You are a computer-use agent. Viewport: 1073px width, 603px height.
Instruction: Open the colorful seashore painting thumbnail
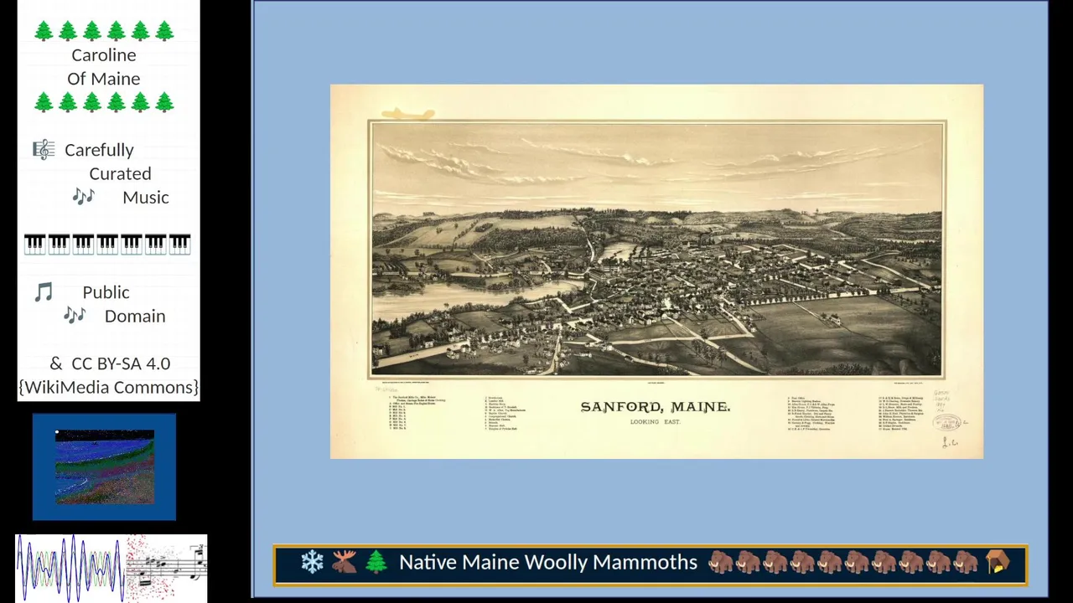click(x=105, y=467)
